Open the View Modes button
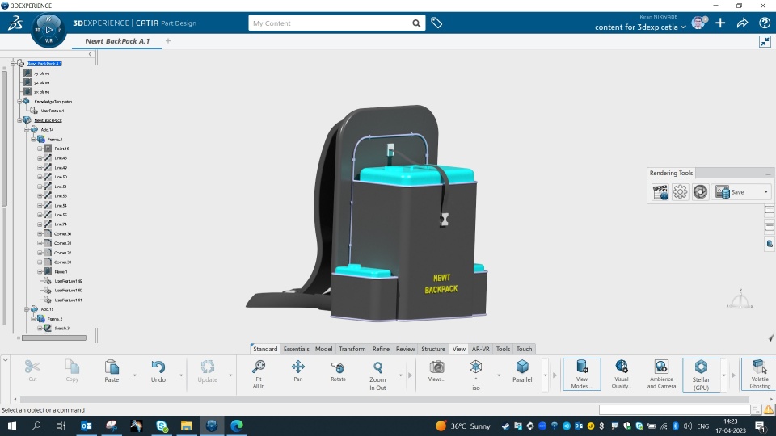 click(x=581, y=374)
